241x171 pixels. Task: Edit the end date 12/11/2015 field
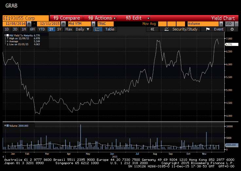point(49,24)
